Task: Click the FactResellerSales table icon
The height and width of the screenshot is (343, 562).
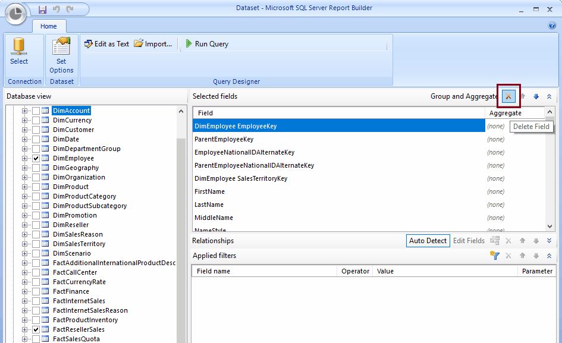Action: click(x=45, y=329)
